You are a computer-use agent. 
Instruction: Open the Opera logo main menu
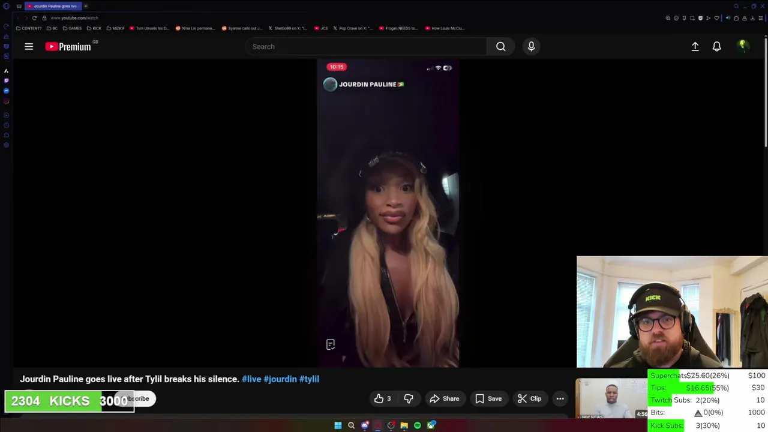[6, 6]
